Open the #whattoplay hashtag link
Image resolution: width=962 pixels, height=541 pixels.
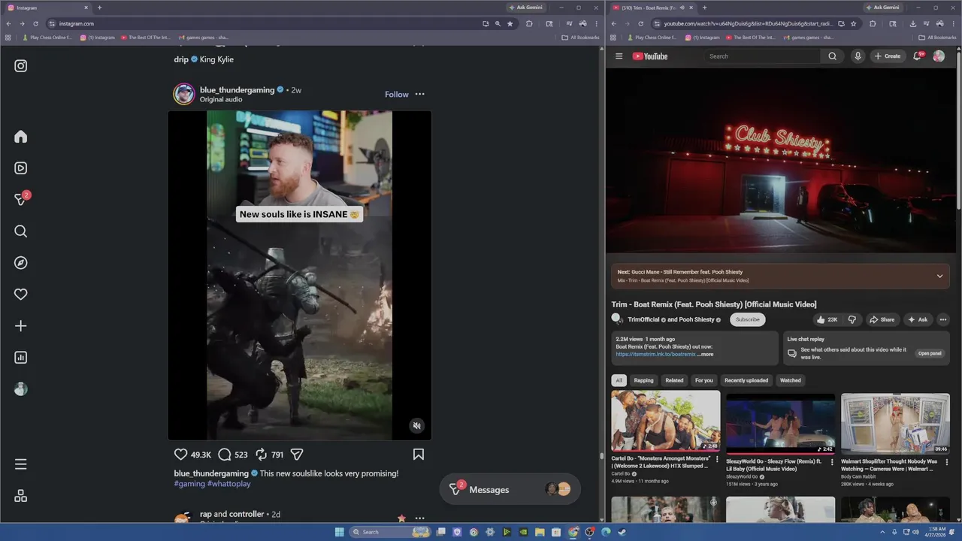[229, 484]
